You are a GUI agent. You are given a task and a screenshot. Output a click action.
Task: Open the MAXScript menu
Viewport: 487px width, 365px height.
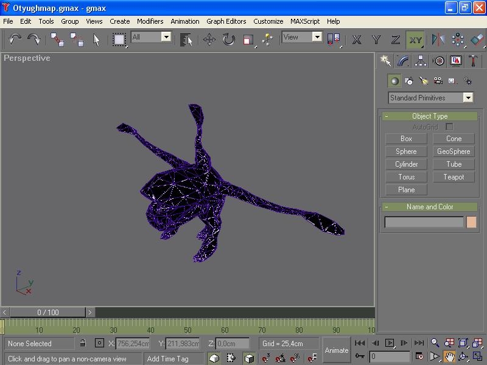pos(304,21)
